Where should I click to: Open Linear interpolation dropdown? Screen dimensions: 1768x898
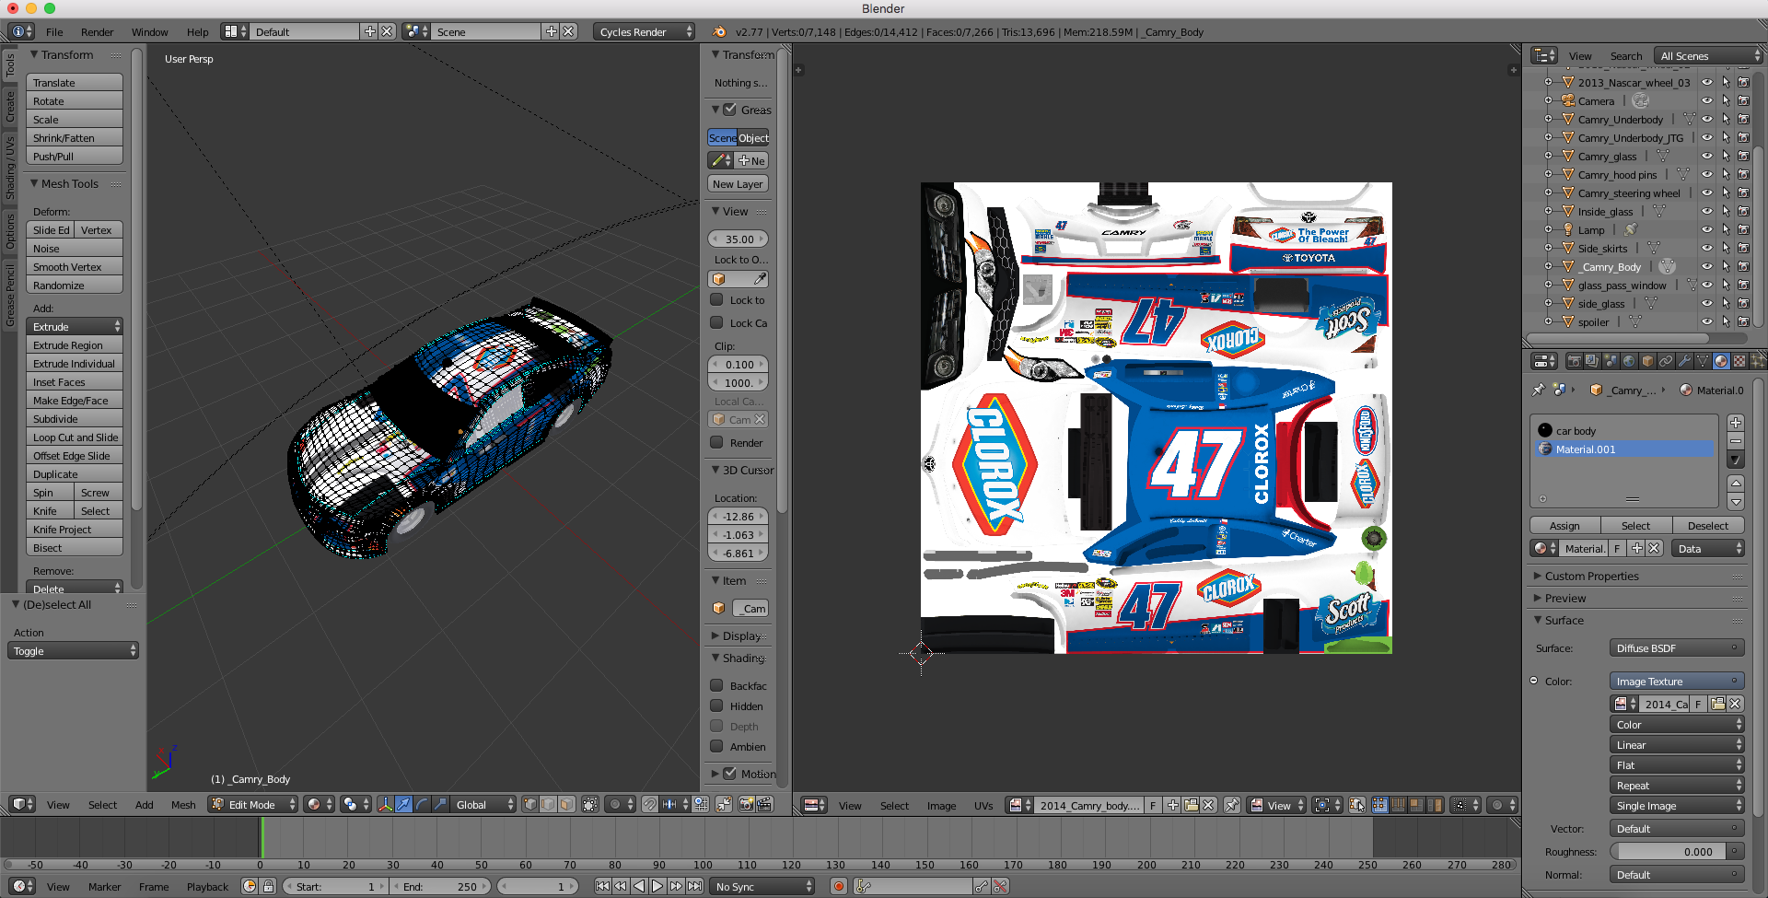pyautogui.click(x=1677, y=745)
